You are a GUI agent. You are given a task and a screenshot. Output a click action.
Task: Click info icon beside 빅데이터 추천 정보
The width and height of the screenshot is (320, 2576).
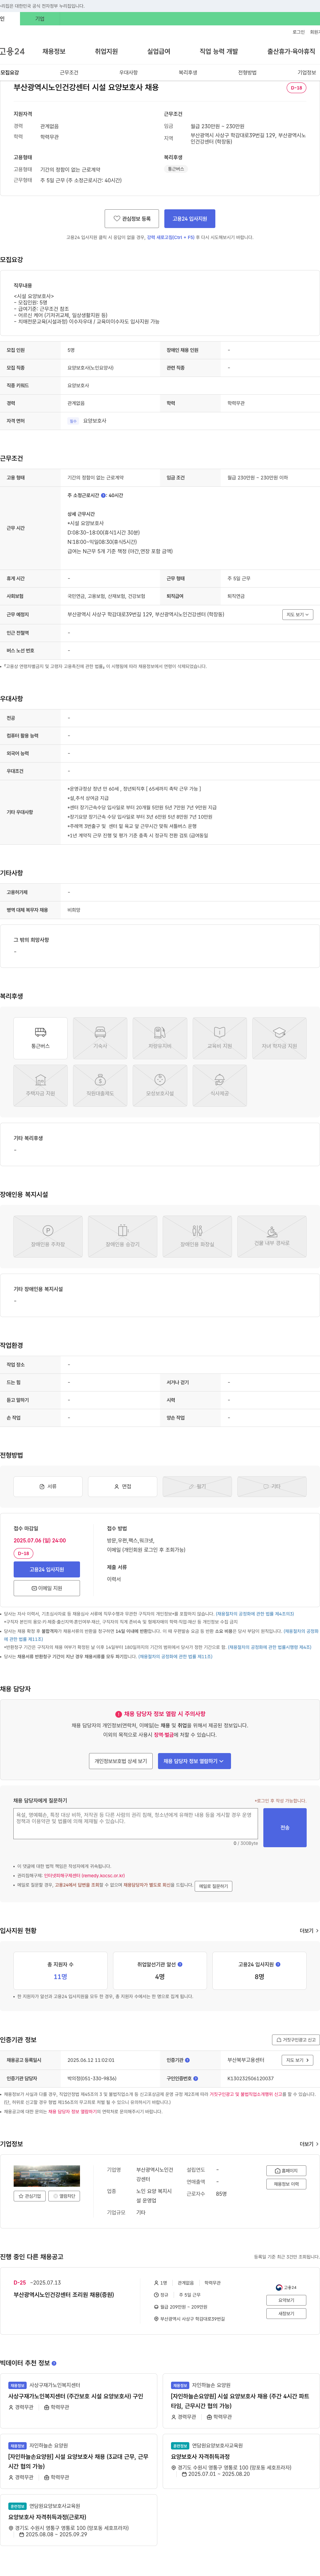(54, 2363)
